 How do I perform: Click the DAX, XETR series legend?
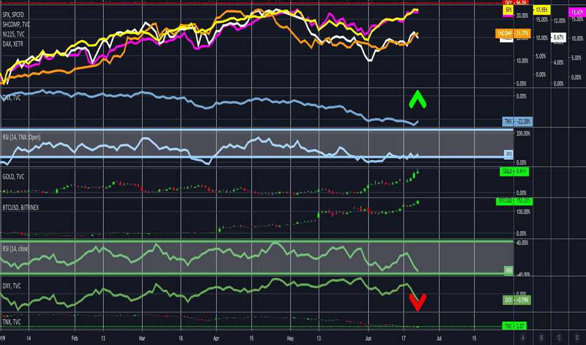point(13,44)
